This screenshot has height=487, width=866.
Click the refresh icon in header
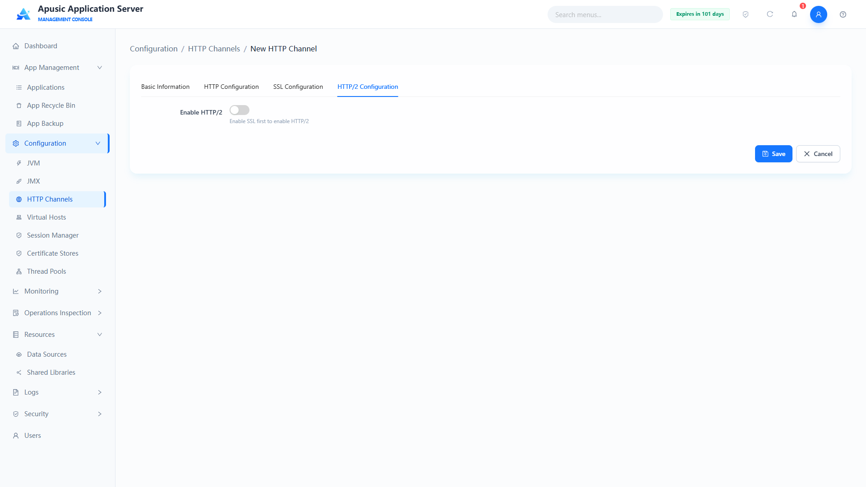click(x=770, y=14)
